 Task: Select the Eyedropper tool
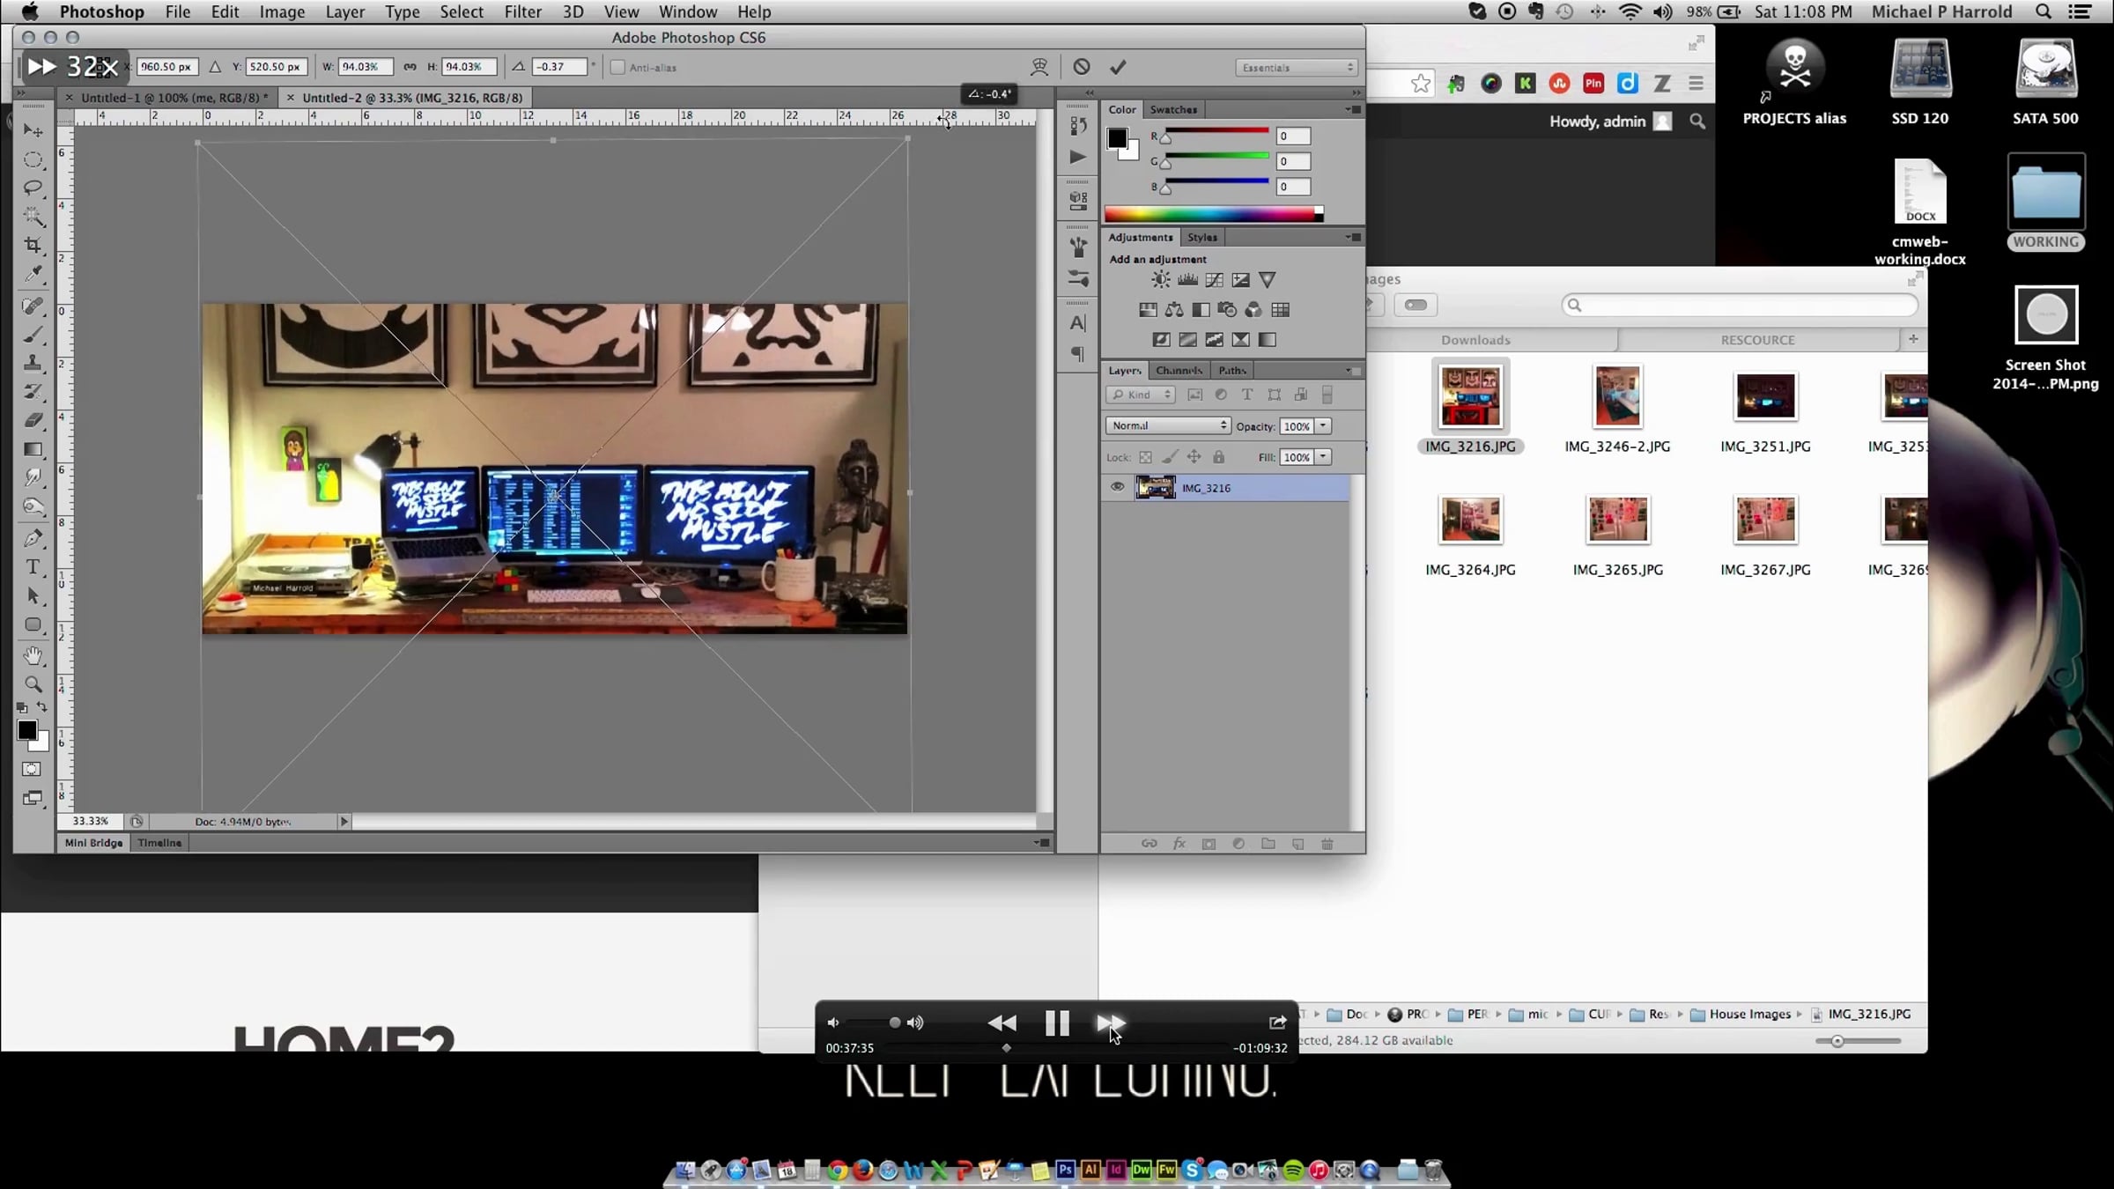click(33, 275)
